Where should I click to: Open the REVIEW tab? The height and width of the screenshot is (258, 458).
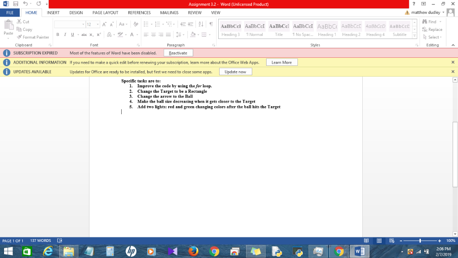pos(195,13)
